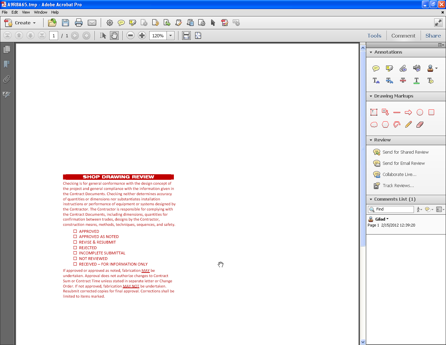This screenshot has width=446, height=345.
Task: Select the Pencil drawing markup tool
Action: pyautogui.click(x=408, y=124)
